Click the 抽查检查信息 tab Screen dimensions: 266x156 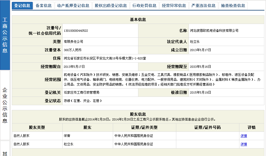click(233, 6)
